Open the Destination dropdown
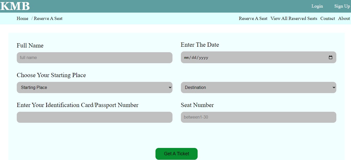The image size is (351, 160). [258, 87]
